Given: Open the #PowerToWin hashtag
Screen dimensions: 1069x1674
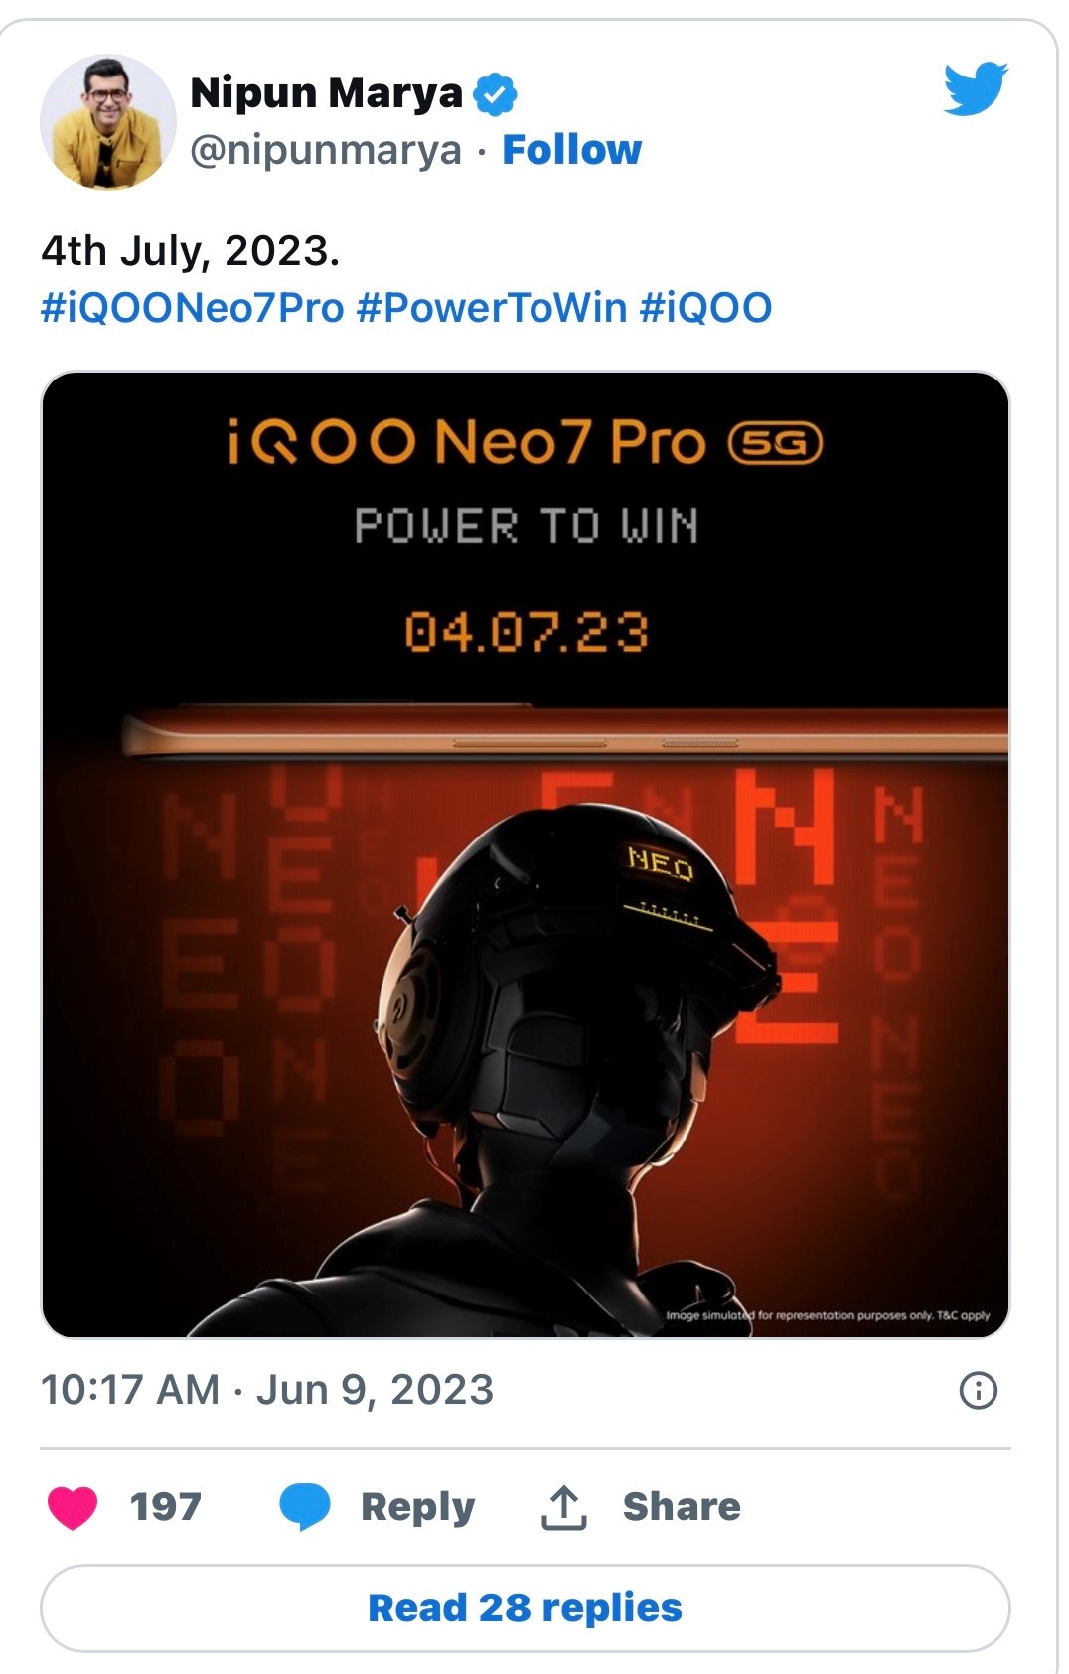Looking at the screenshot, I should tap(492, 308).
